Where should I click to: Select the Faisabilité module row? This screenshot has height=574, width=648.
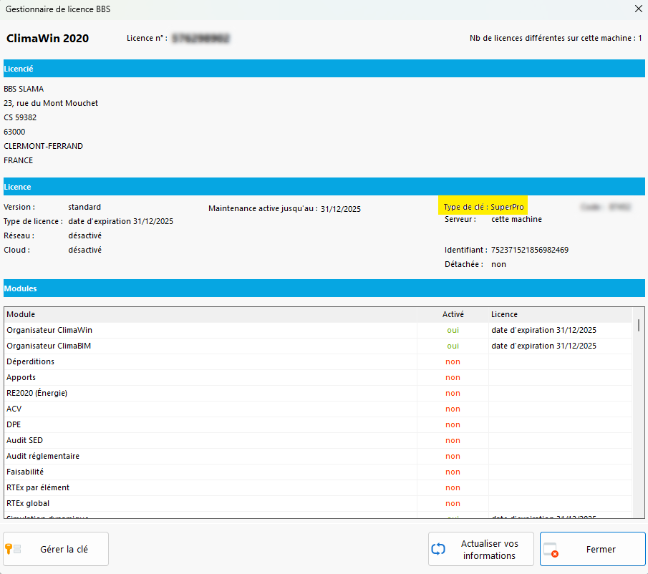coord(318,472)
